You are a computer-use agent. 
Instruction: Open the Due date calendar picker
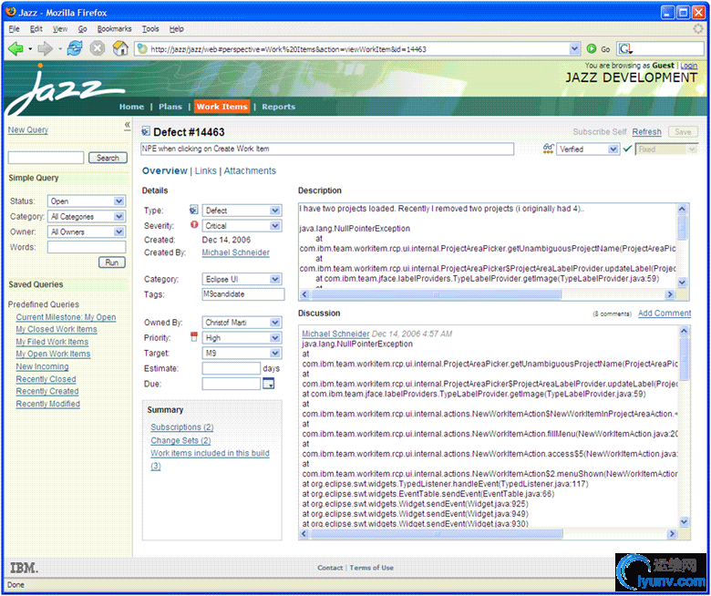269,384
